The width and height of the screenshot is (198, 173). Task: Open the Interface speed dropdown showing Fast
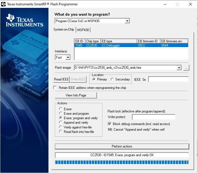68,57
